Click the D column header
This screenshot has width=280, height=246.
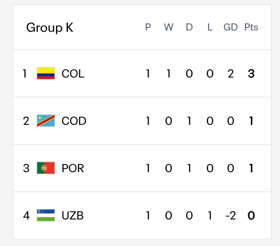pyautogui.click(x=189, y=27)
